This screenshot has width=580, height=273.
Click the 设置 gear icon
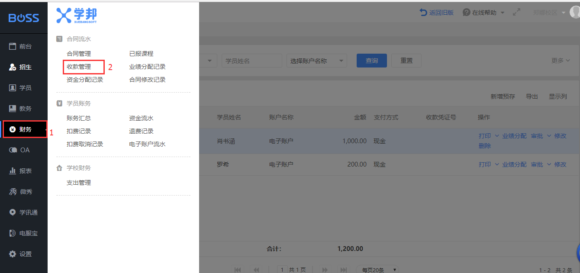click(x=13, y=254)
